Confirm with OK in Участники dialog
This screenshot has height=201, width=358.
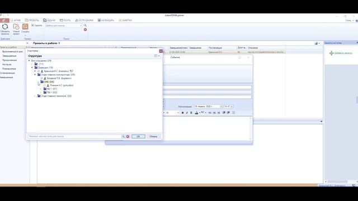pos(138,136)
